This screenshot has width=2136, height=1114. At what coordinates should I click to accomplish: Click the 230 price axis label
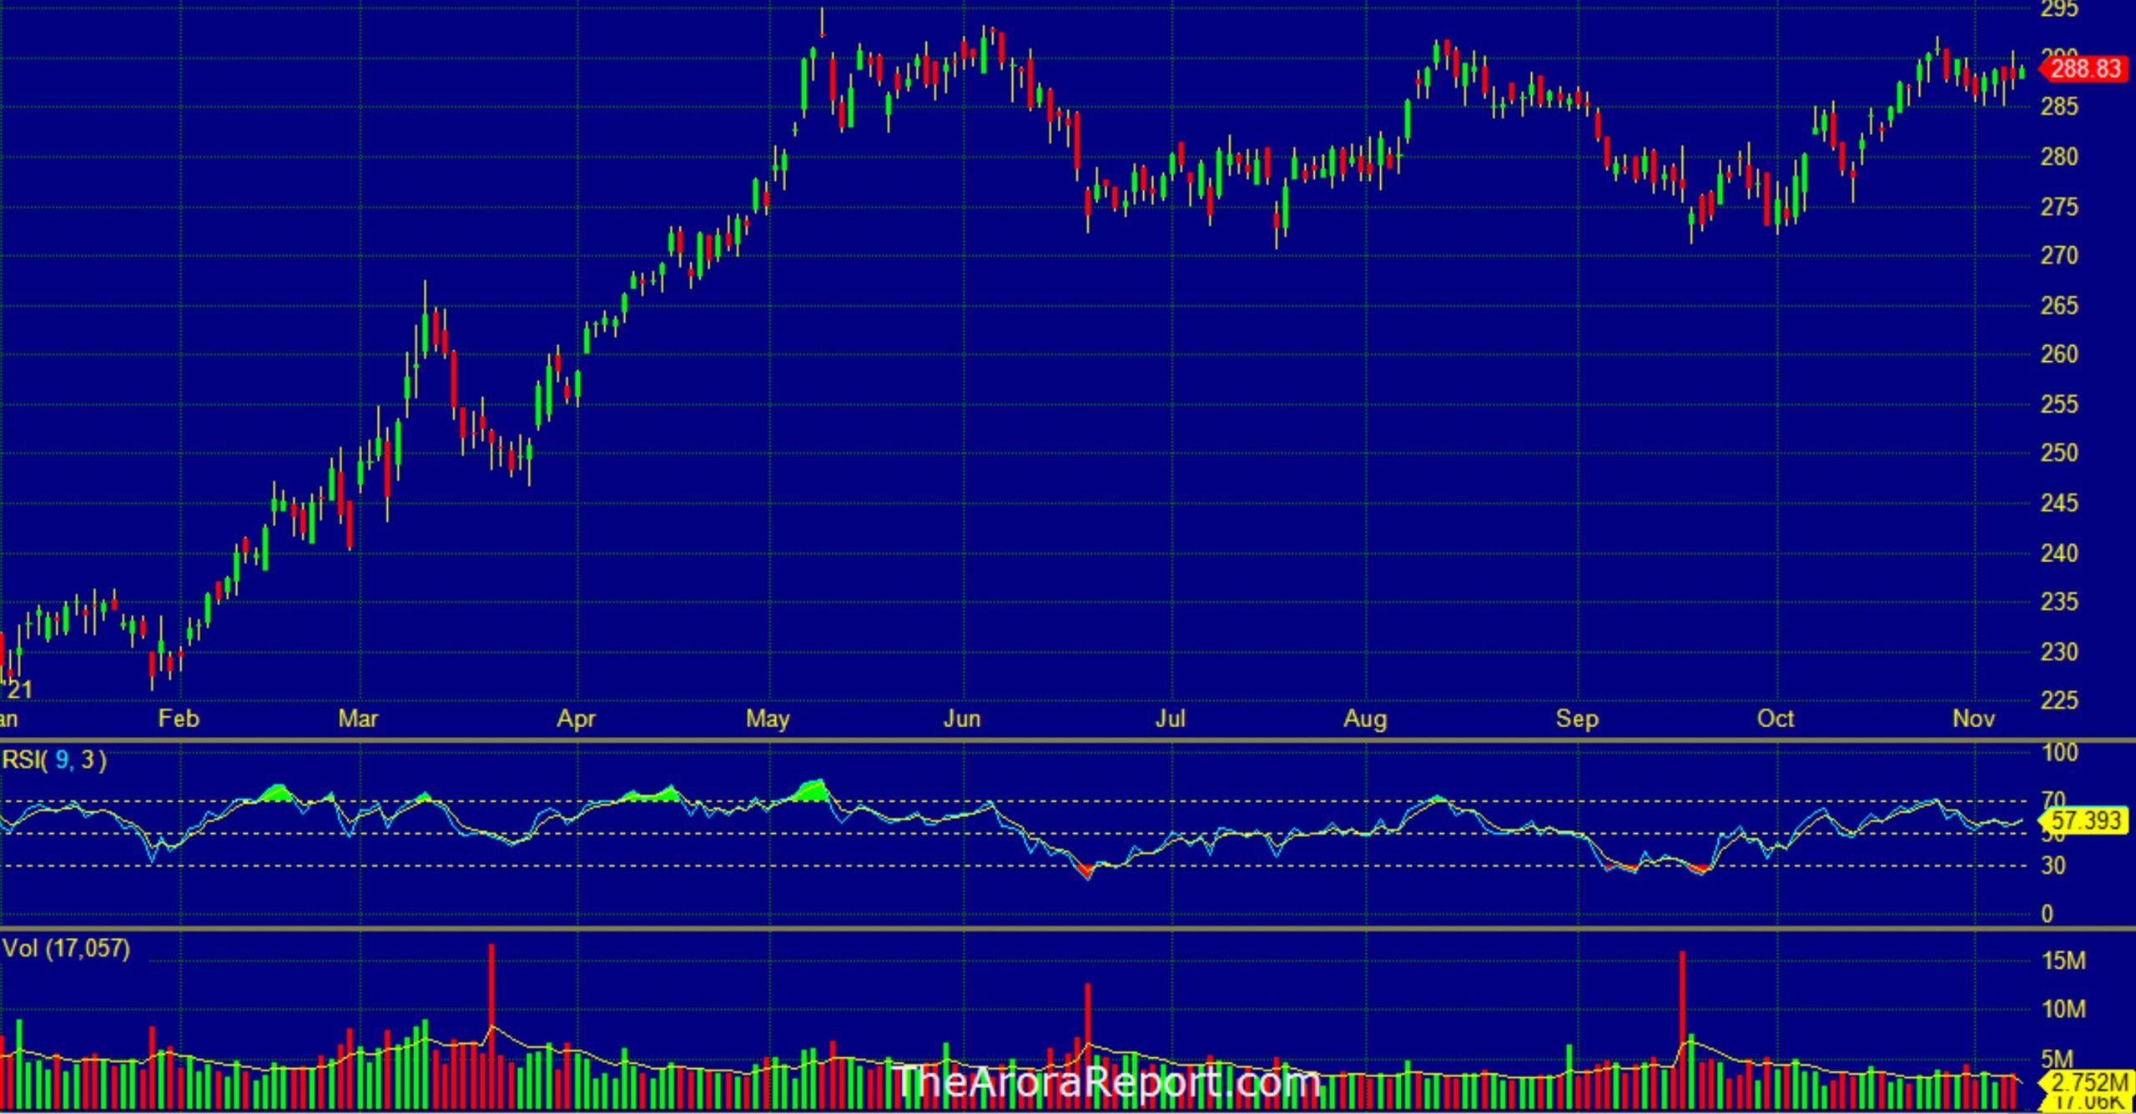tap(2059, 652)
